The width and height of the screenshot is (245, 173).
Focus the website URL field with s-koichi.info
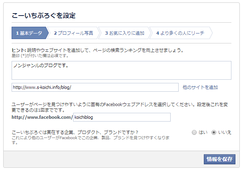pyautogui.click(x=95, y=87)
